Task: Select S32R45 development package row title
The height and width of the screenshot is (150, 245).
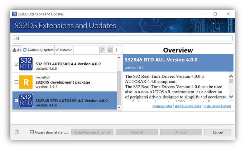Action: click(x=63, y=82)
